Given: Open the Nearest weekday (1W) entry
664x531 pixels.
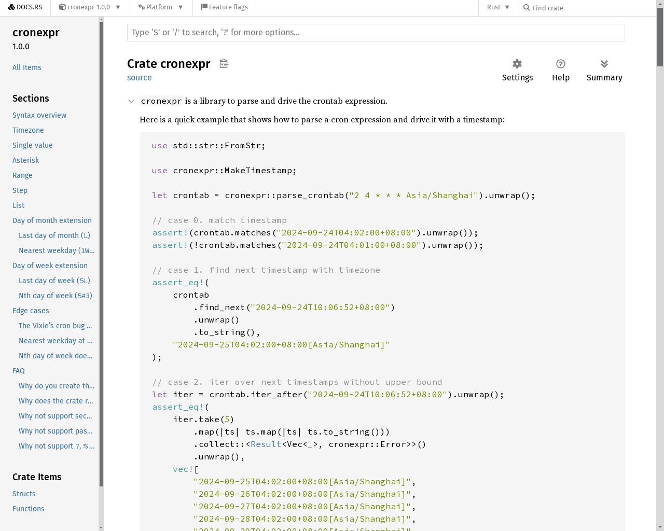Looking at the screenshot, I should [x=57, y=250].
